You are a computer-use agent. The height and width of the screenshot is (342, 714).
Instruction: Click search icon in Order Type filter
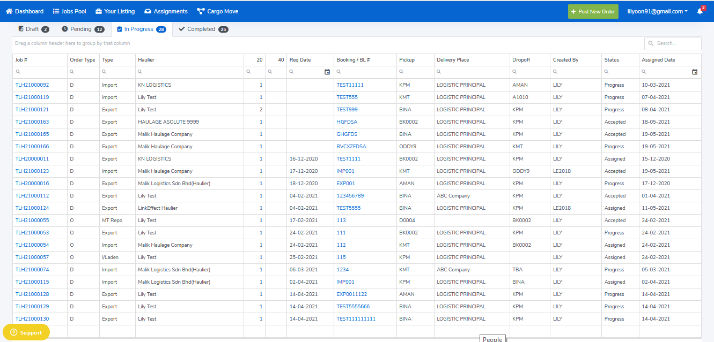[72, 72]
